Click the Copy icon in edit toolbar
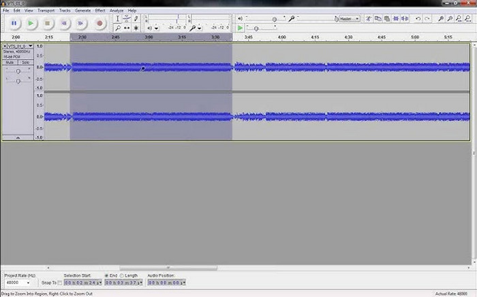The height and width of the screenshot is (297, 477). [378, 19]
